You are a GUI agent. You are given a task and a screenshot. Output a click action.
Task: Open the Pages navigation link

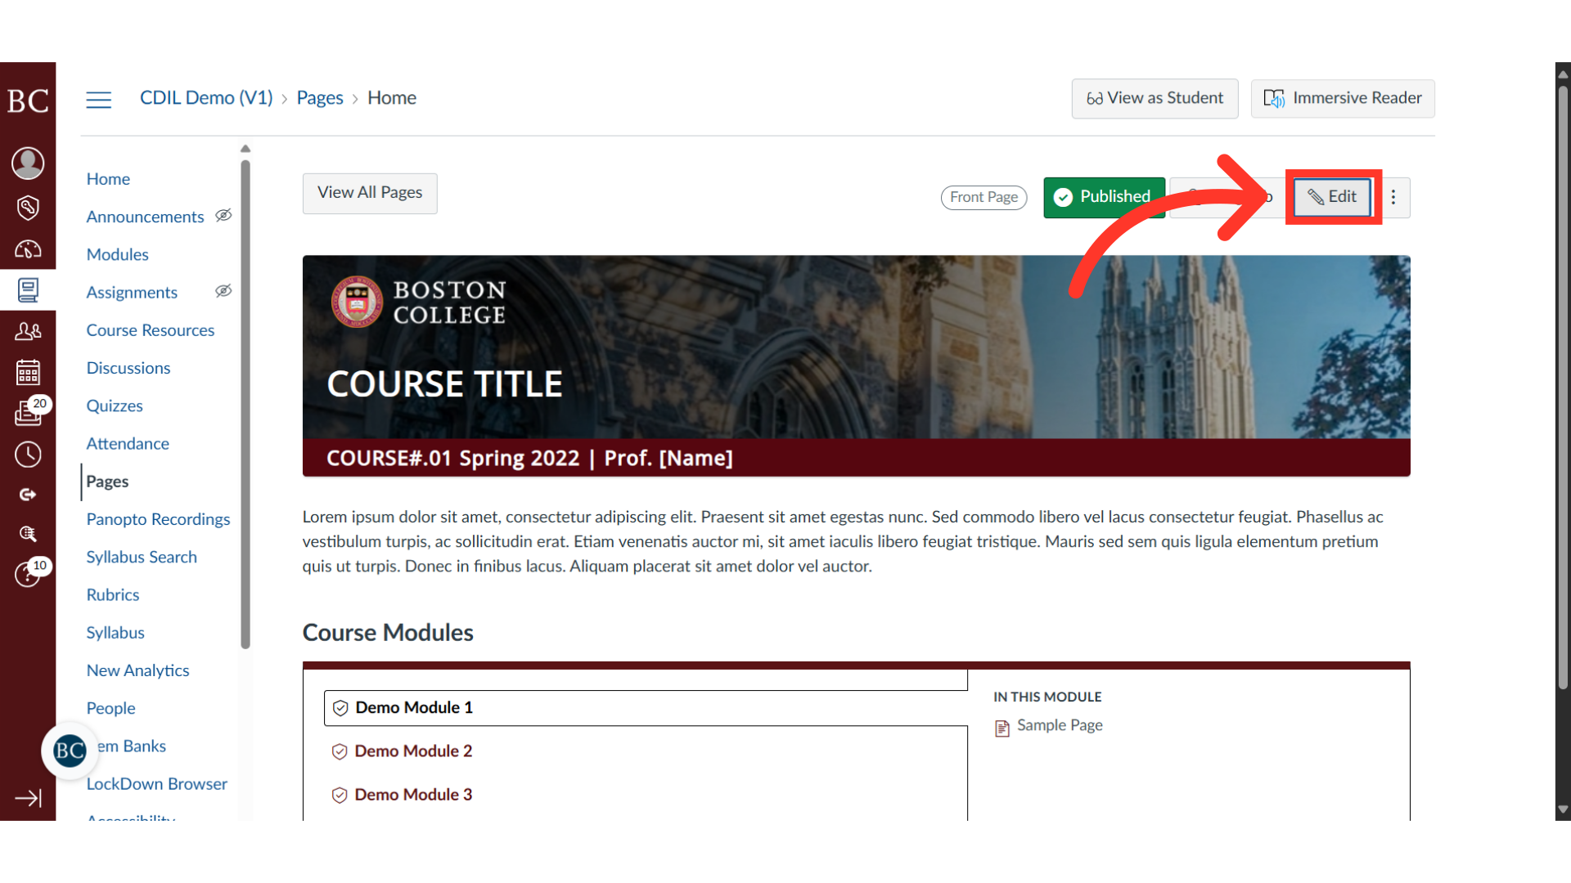tap(107, 482)
